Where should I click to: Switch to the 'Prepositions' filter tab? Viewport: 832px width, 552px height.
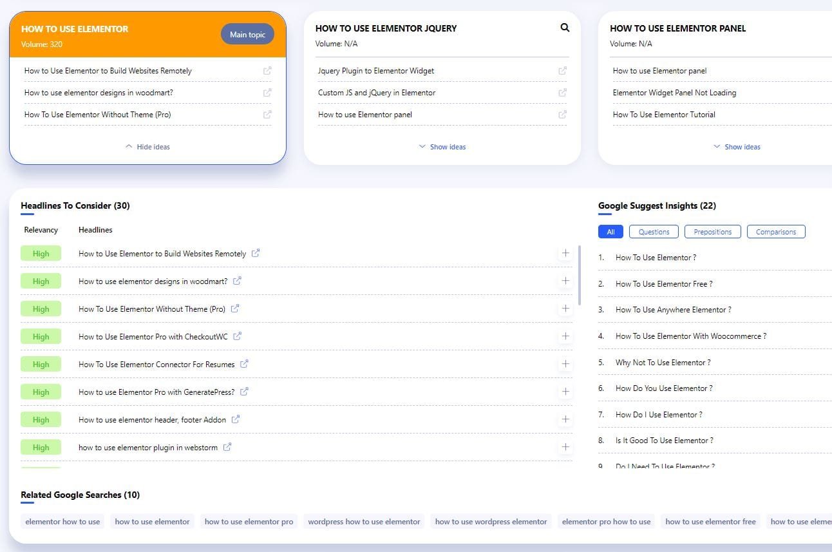click(712, 232)
